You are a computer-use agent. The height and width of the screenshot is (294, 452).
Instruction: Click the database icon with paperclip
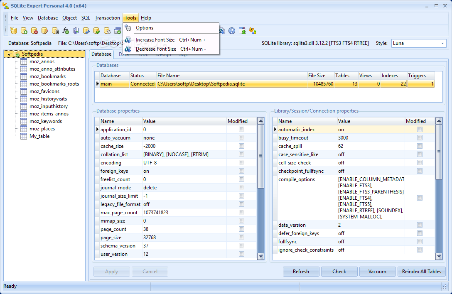coord(55,31)
